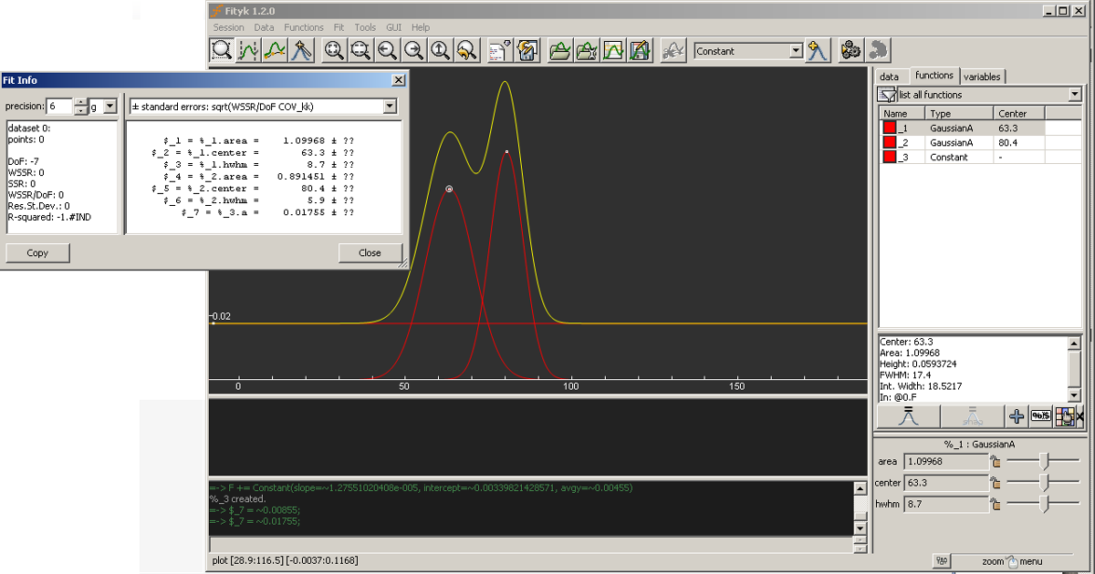
Task: Toggle the lock icon next to hwhm
Action: 996,504
